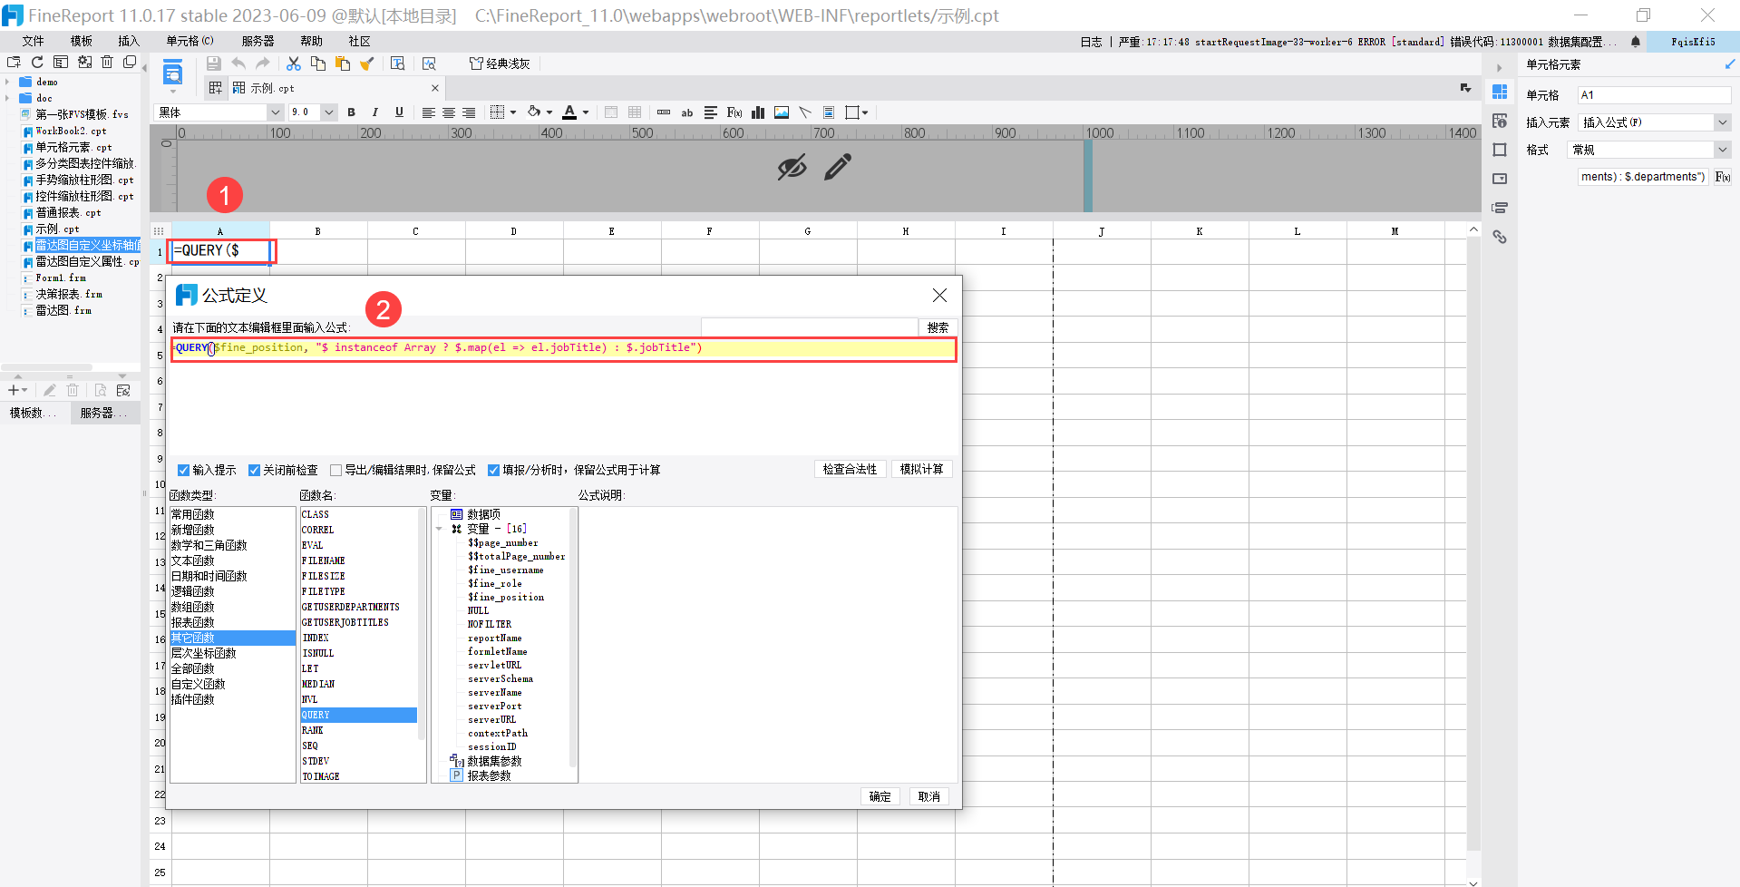This screenshot has height=887, width=1740.
Task: Click the large blue preview icon
Action: click(172, 73)
